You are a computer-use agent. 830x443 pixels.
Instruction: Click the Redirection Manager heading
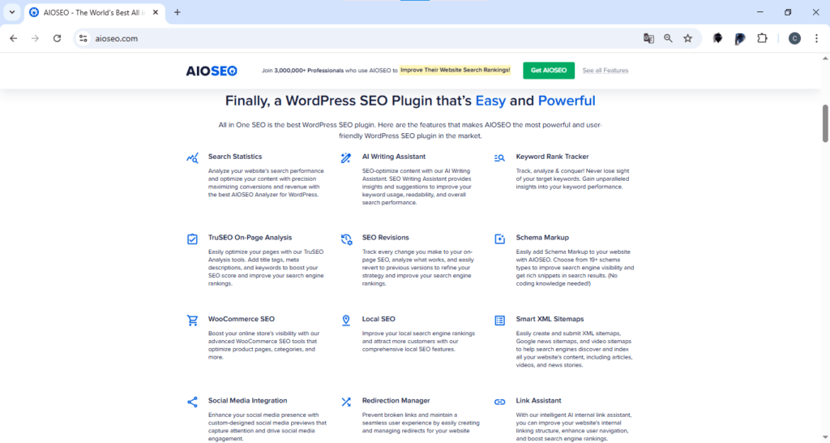396,401
